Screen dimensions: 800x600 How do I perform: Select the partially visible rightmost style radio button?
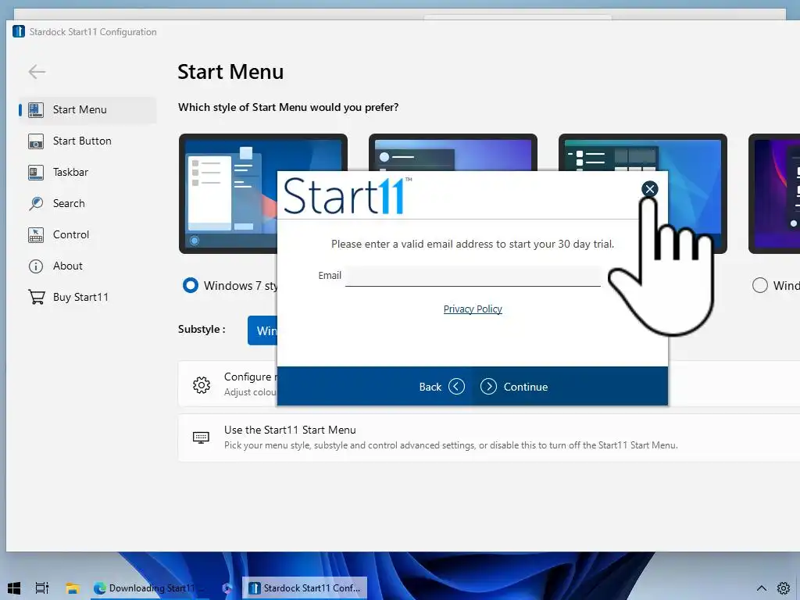click(x=759, y=285)
